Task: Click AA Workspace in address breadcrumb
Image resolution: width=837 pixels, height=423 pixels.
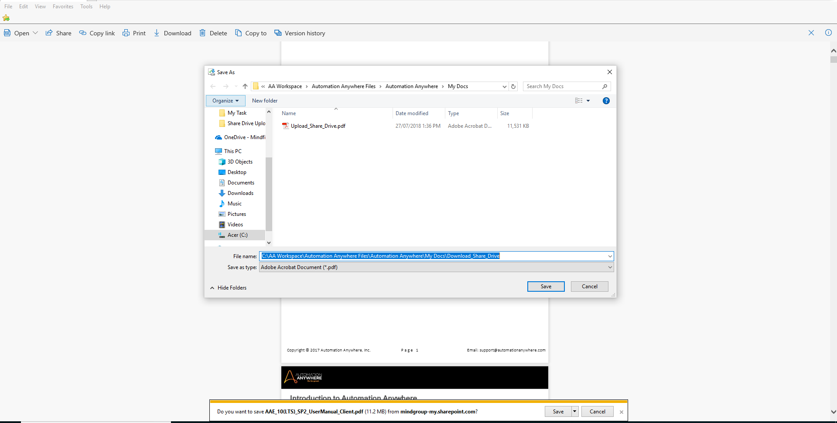Action: point(285,86)
